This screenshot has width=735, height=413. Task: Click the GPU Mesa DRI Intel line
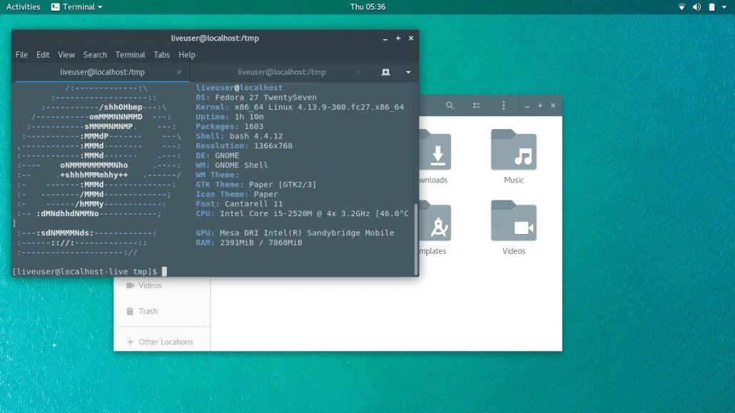pyautogui.click(x=295, y=233)
